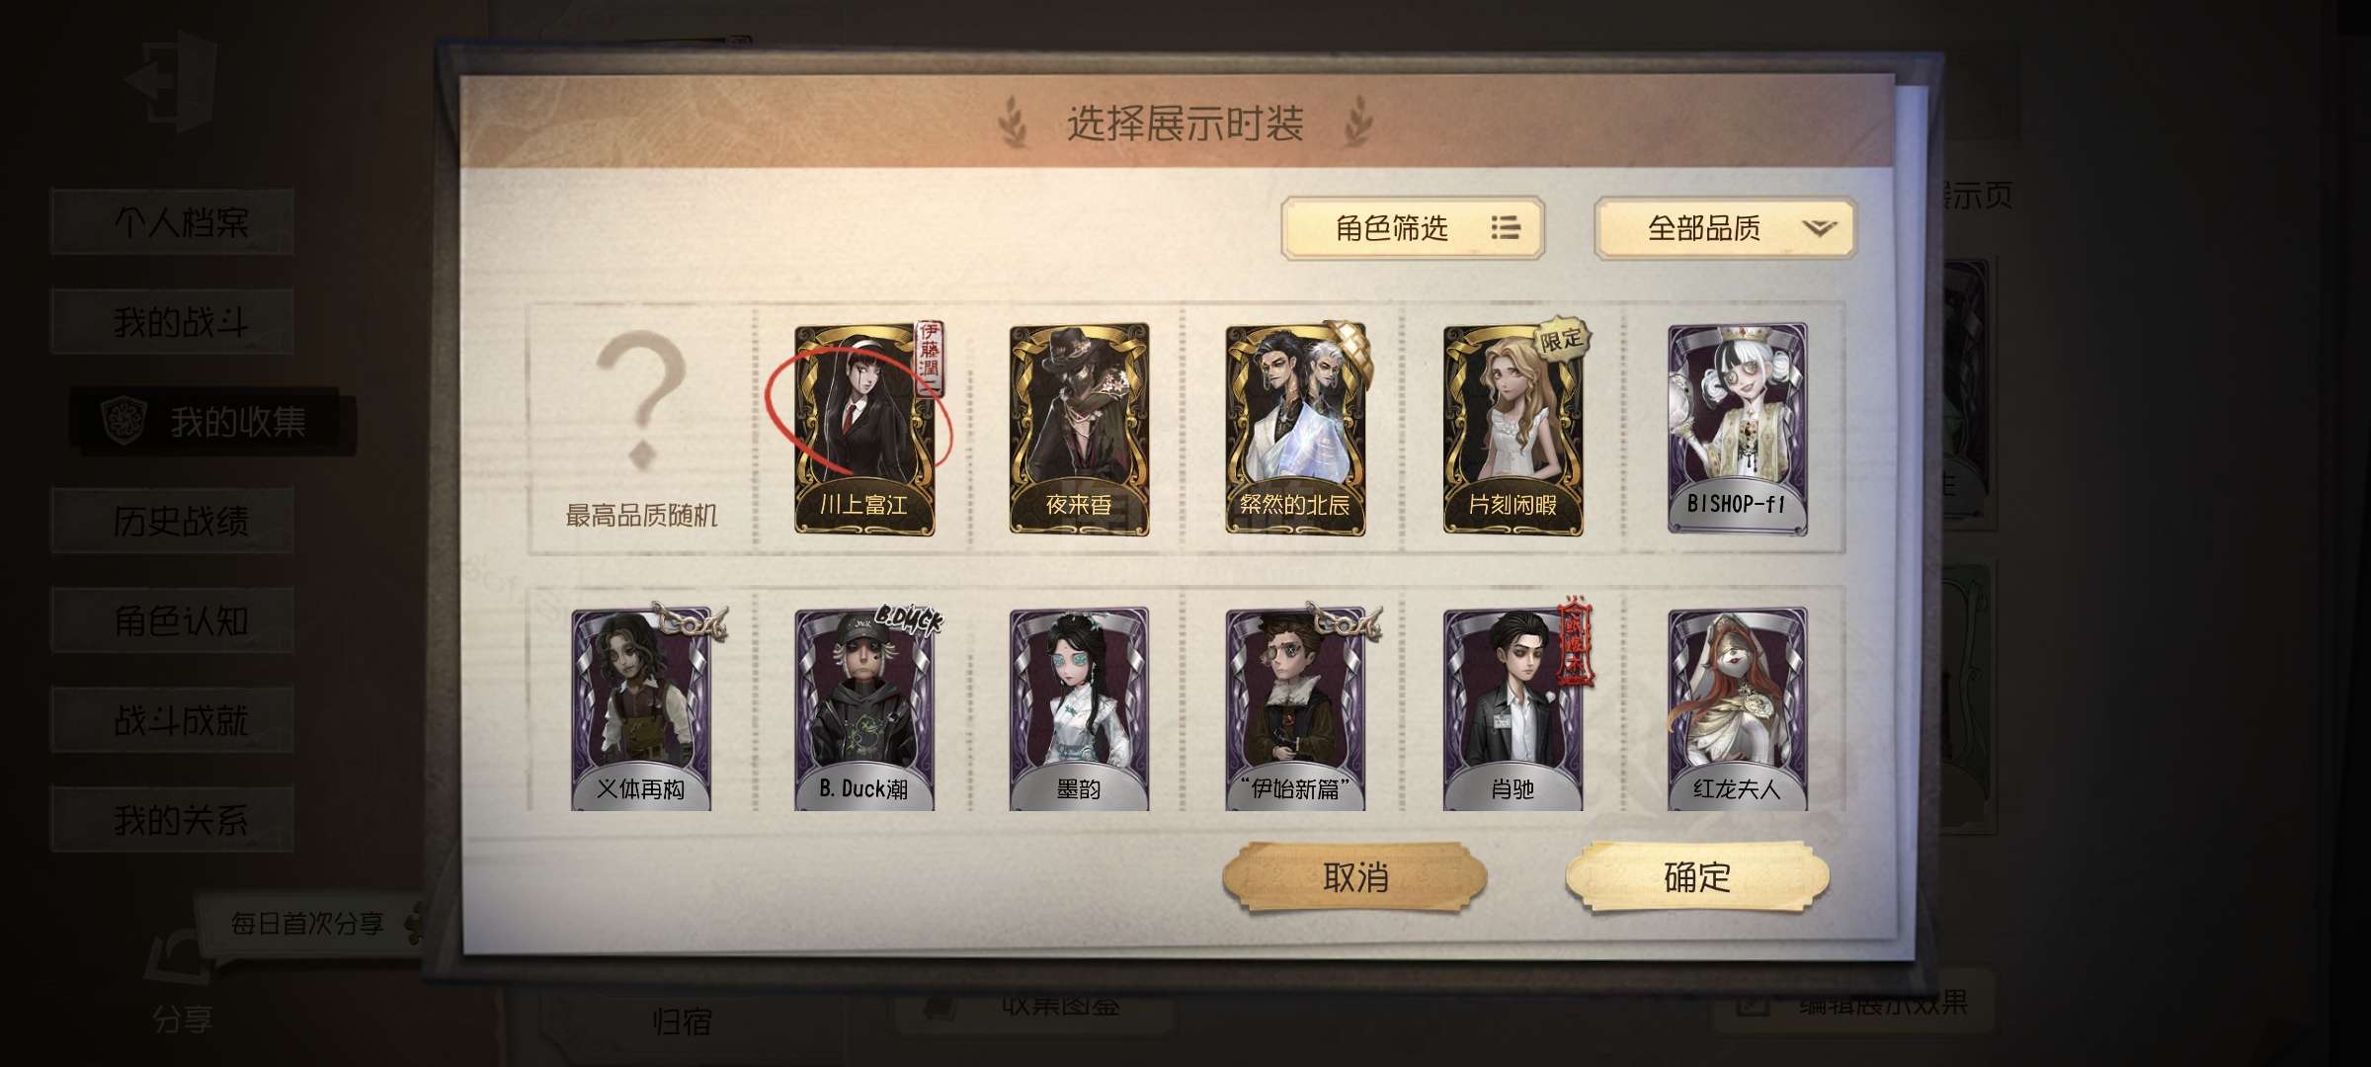Image resolution: width=2371 pixels, height=1067 pixels.
Task: Choose the 夜来香 costume card
Action: [1079, 429]
